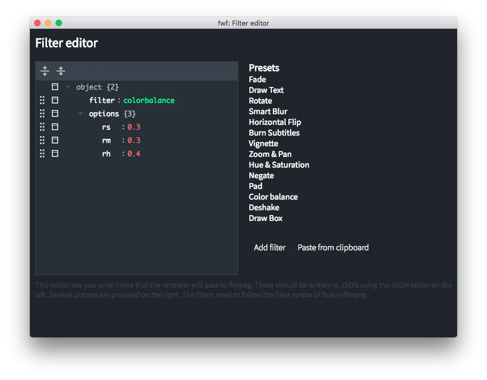Choose the Vignette preset
This screenshot has height=380, width=487.
point(263,144)
